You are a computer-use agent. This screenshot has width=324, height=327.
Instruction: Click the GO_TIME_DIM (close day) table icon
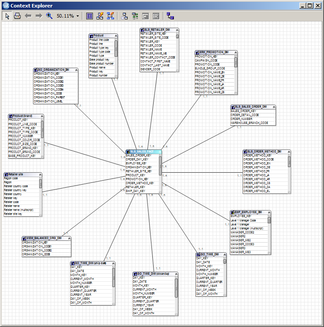pyautogui.click(x=135, y=274)
